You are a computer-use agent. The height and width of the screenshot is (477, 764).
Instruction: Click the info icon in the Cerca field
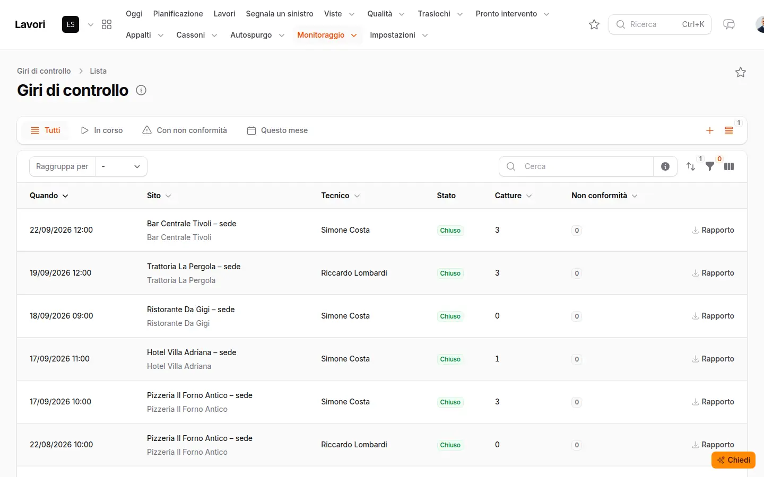(x=665, y=166)
